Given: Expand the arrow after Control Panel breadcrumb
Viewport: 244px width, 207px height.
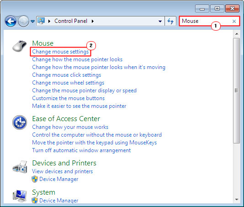Looking at the screenshot, I should pos(93,21).
